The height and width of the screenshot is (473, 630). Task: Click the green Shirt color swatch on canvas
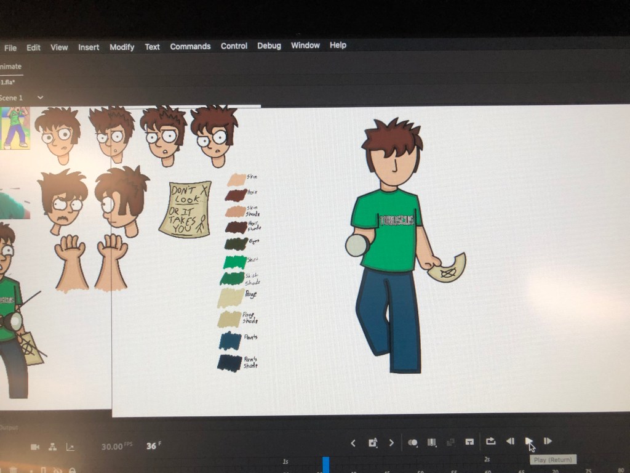(234, 262)
